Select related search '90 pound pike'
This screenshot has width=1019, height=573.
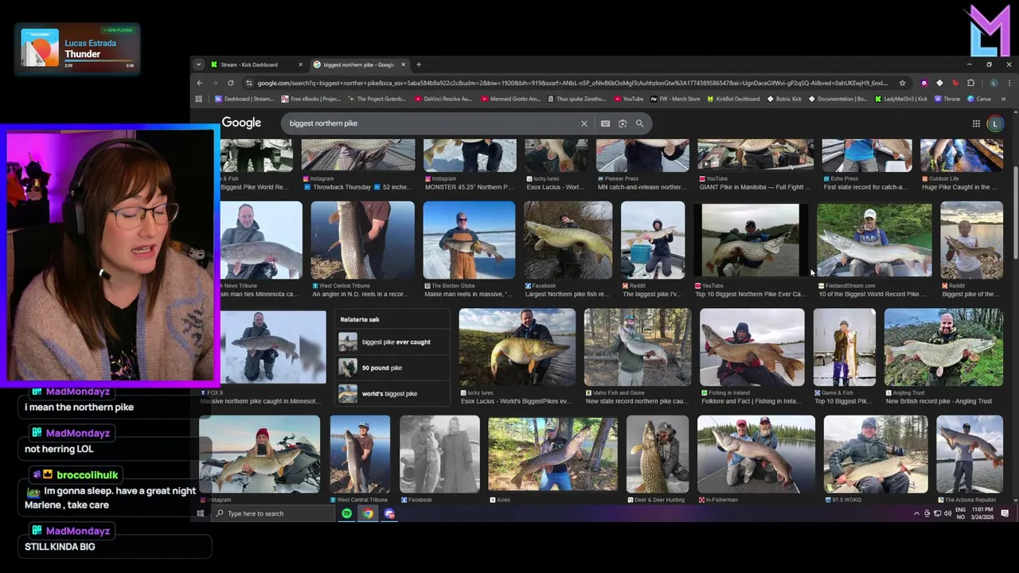[393, 368]
